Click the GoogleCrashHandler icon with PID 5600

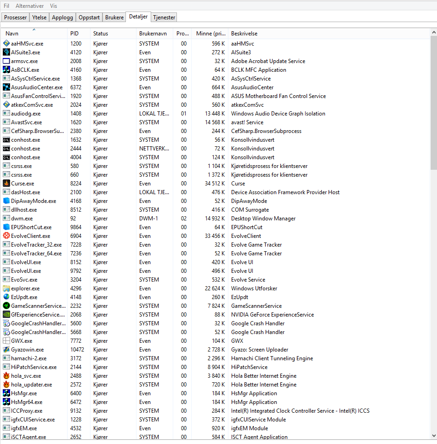6,323
